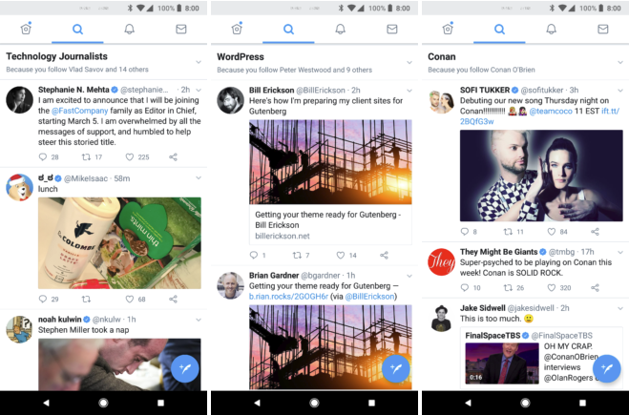Open noah kulwin profile avatar
This screenshot has height=415, width=629.
click(x=20, y=329)
